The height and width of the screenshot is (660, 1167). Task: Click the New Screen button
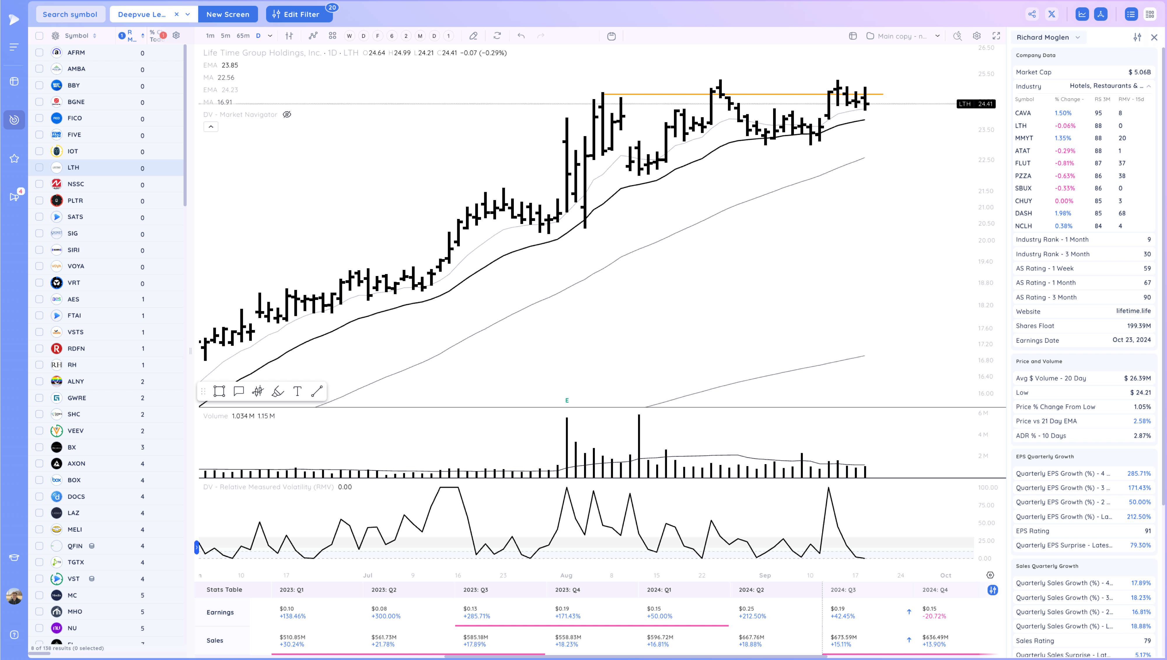[228, 14]
